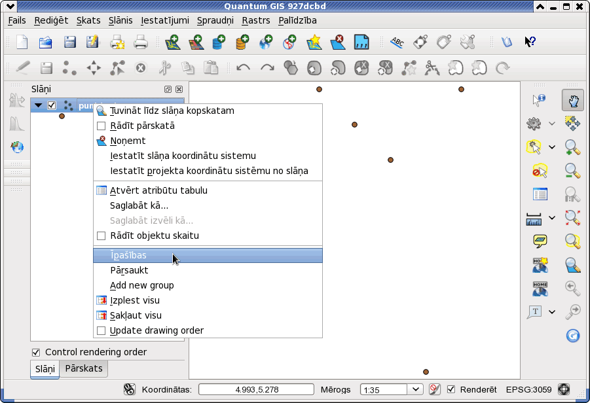
Task: Click Izplest visu entry
Action: pyautogui.click(x=208, y=300)
